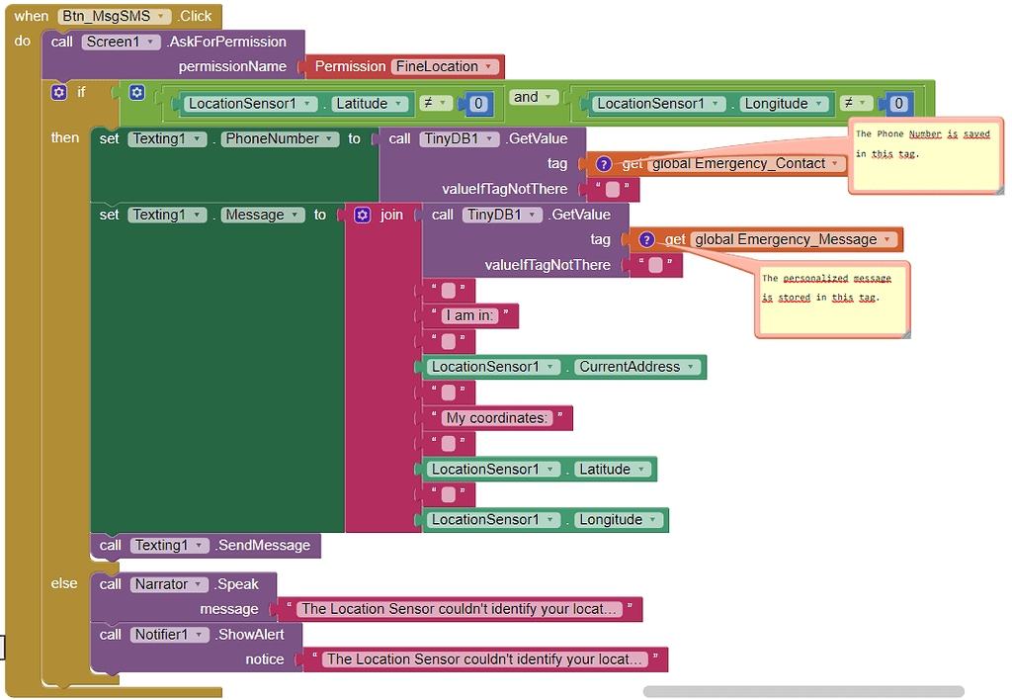Open the Screen1 dropdown in AskForPermission call
The width and height of the screenshot is (1012, 700).
(151, 42)
